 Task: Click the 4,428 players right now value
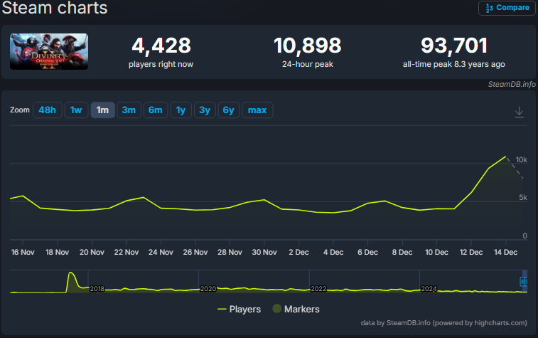pos(161,46)
